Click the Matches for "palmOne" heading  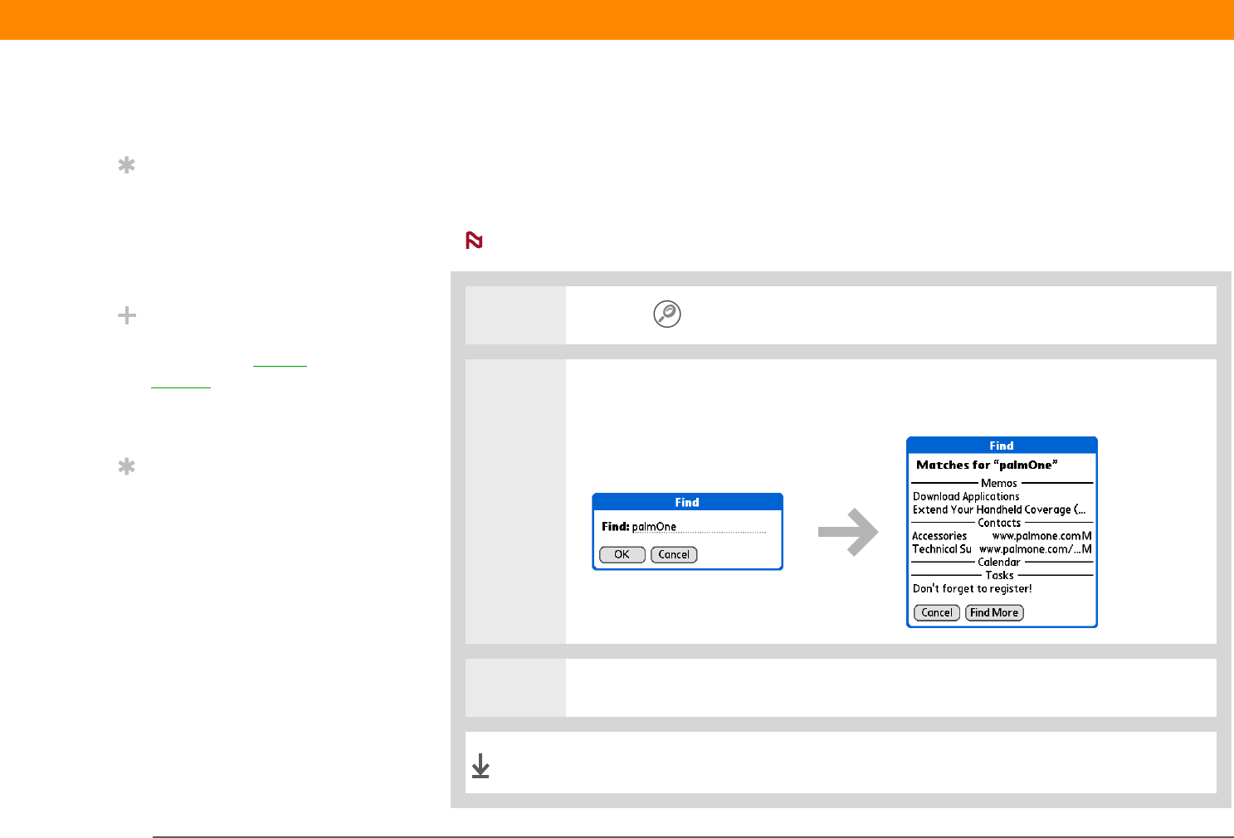click(987, 465)
